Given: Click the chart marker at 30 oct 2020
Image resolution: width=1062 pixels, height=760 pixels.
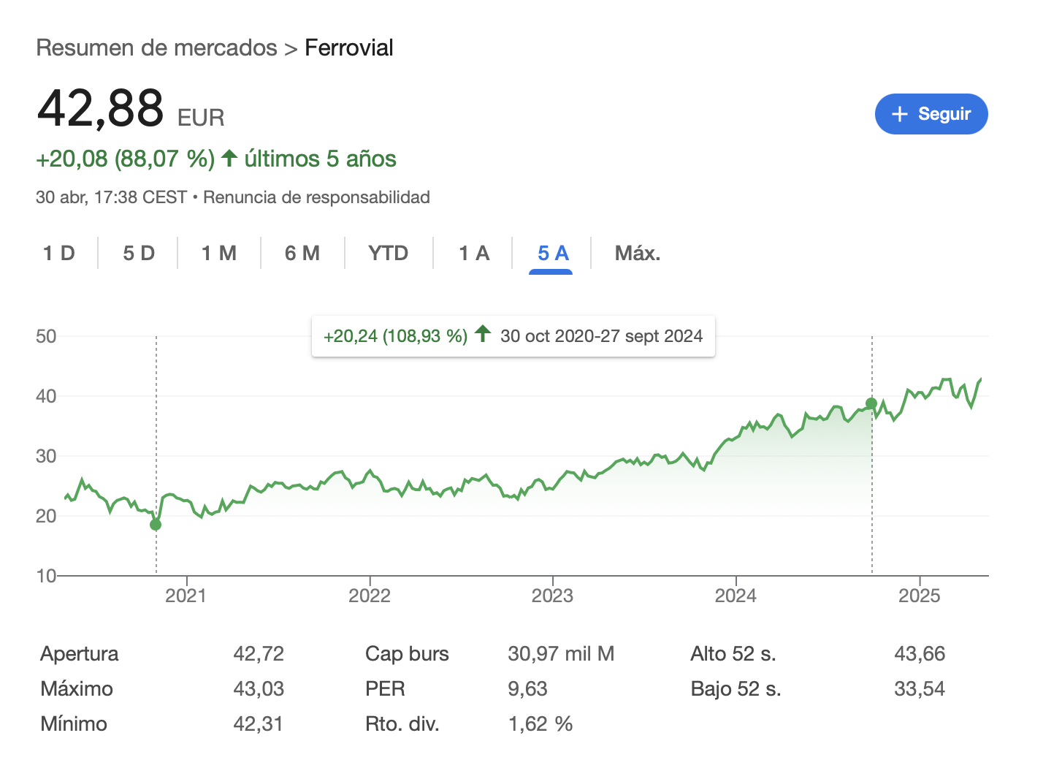Looking at the screenshot, I should click(x=156, y=525).
